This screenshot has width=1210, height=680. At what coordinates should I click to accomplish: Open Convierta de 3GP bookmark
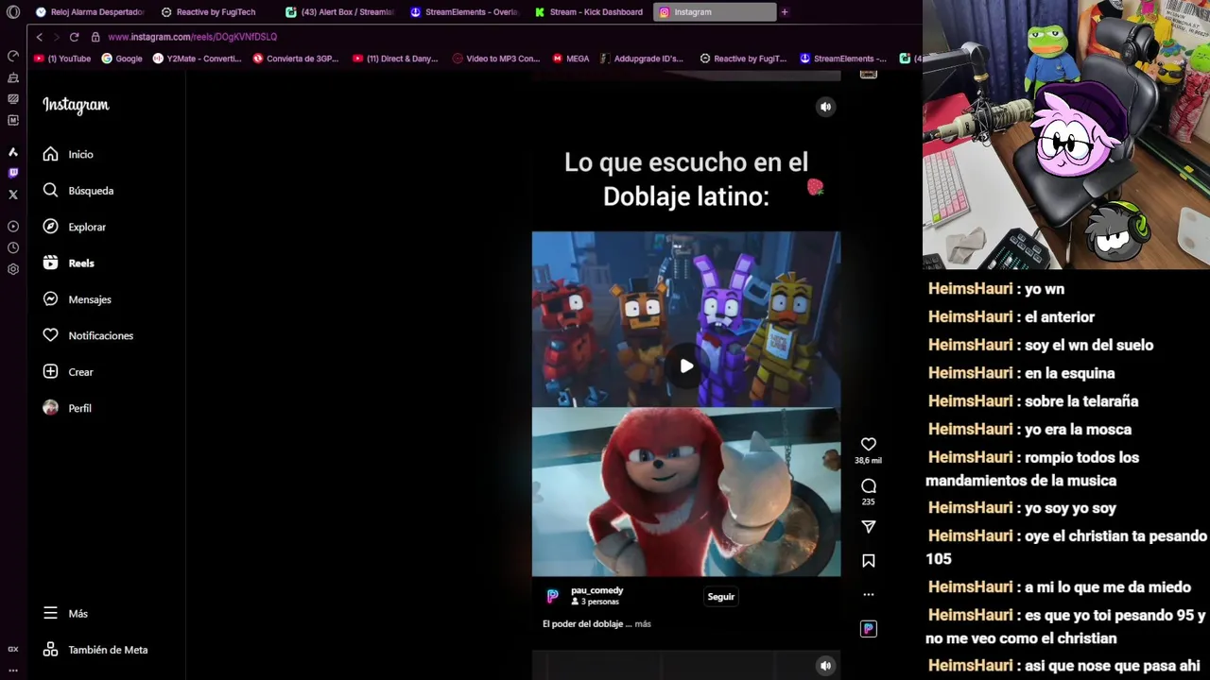click(295, 59)
